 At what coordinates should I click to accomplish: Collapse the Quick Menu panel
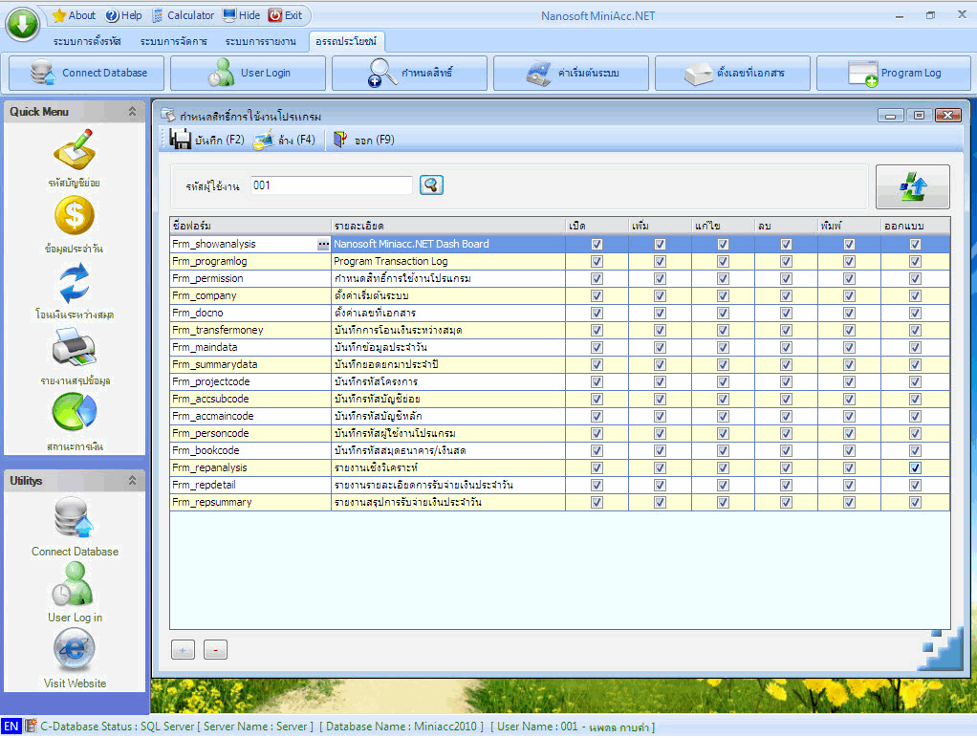click(133, 112)
